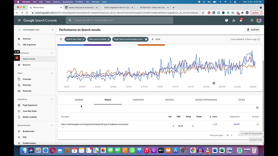
Task: Open Coverage report in sidebar
Action: (x=27, y=79)
